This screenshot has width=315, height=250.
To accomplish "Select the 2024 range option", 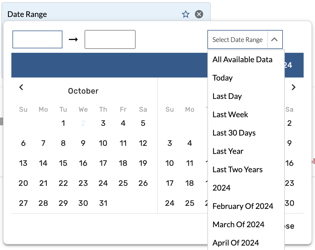I will click(x=222, y=188).
